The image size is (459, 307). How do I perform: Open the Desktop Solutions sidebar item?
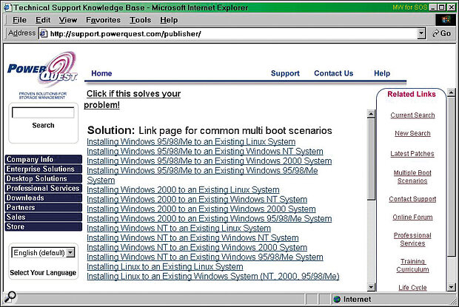tap(44, 178)
